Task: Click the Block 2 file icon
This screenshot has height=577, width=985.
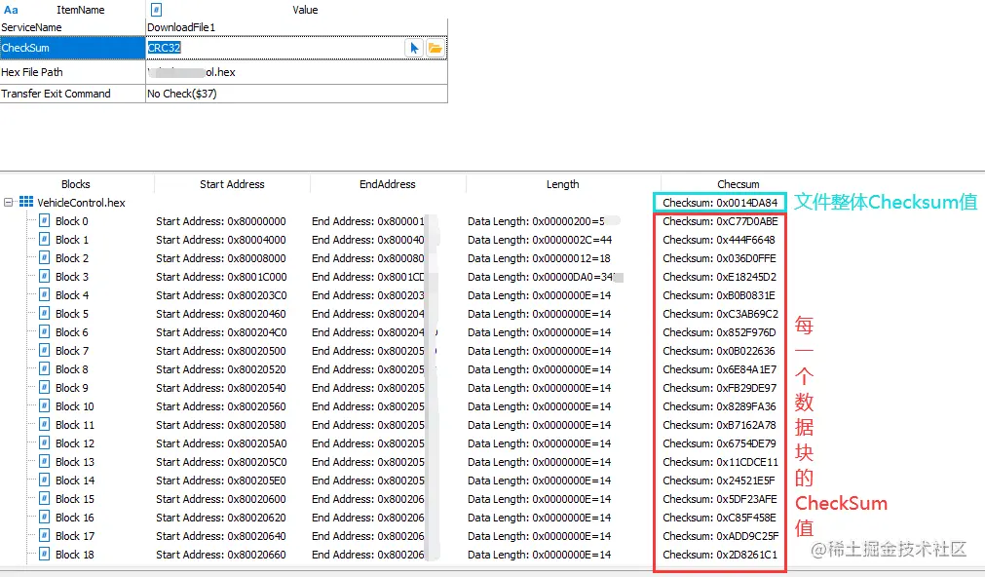Action: point(45,257)
